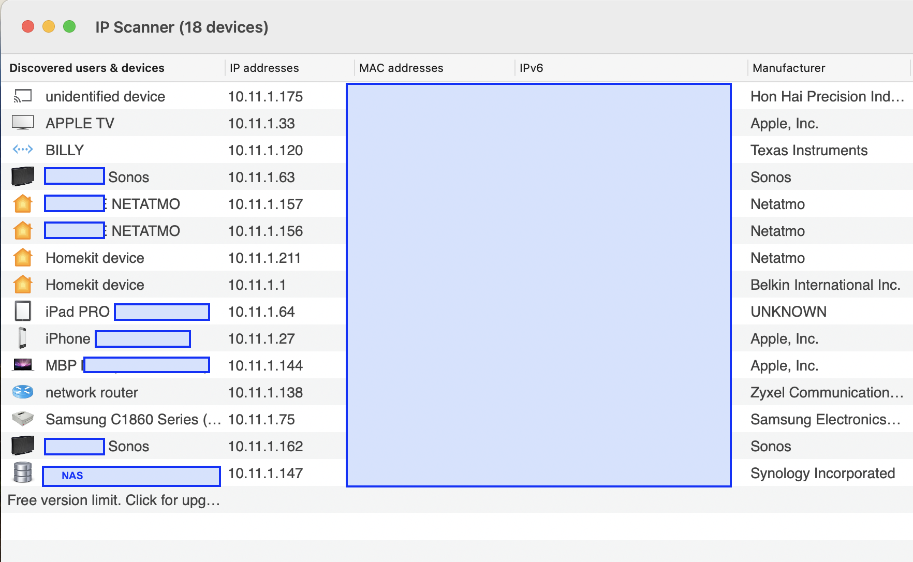
Task: Click the home icon for 10.11.1.157
Action: pos(23,203)
